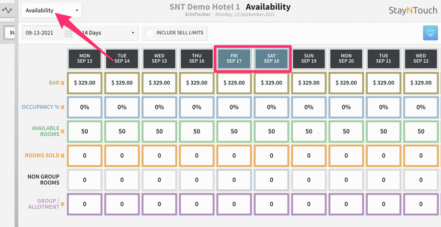Select the THU SEP 16 date header
Viewport: 441px width, 227px height.
(197, 59)
